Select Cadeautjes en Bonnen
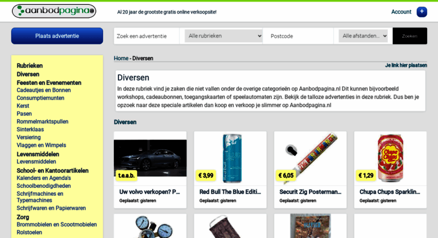The height and width of the screenshot is (238, 438). click(43, 90)
